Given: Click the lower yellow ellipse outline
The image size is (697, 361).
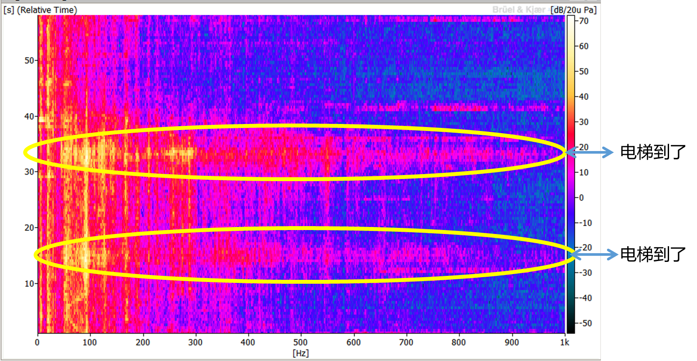Looking at the screenshot, I should [x=304, y=229].
